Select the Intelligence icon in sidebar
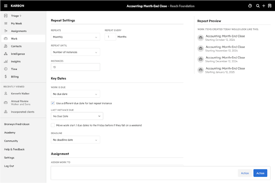This screenshot has height=184, width=275. point(6,54)
